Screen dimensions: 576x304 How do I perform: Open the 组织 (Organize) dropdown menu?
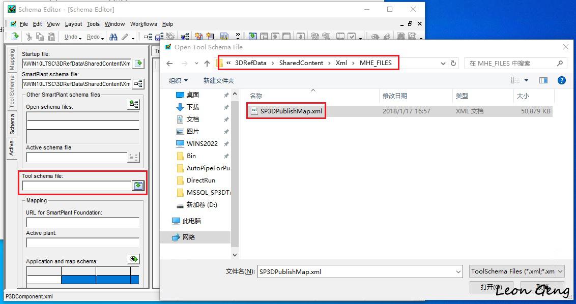(x=178, y=80)
